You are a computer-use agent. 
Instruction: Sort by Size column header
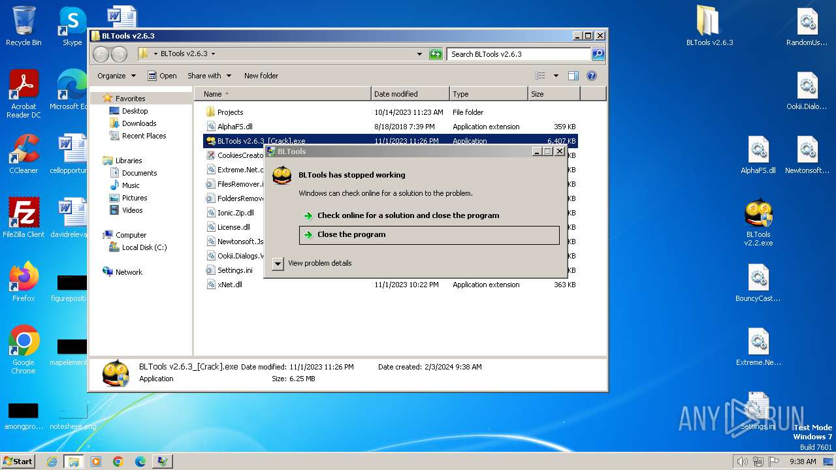[x=554, y=94]
